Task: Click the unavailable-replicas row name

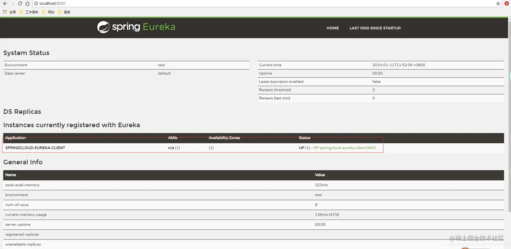Action: point(23,244)
